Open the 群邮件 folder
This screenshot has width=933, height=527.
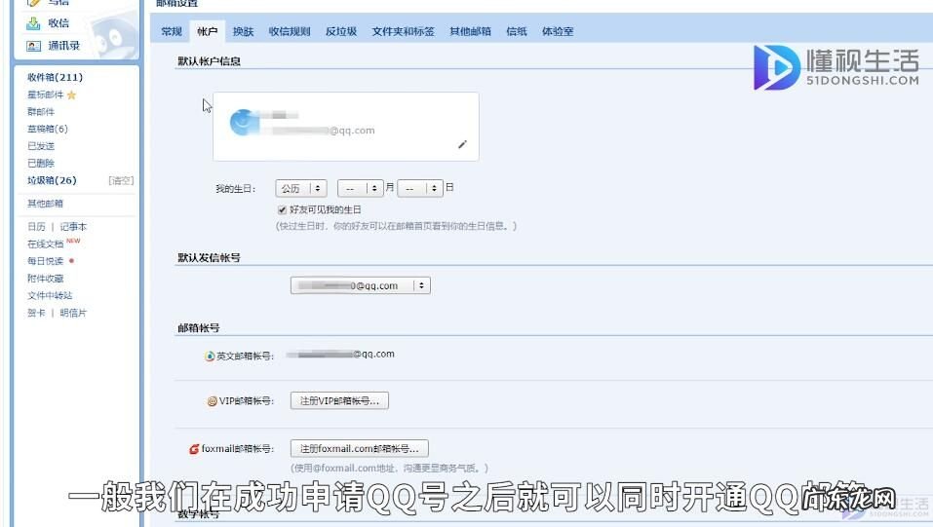[x=41, y=112]
